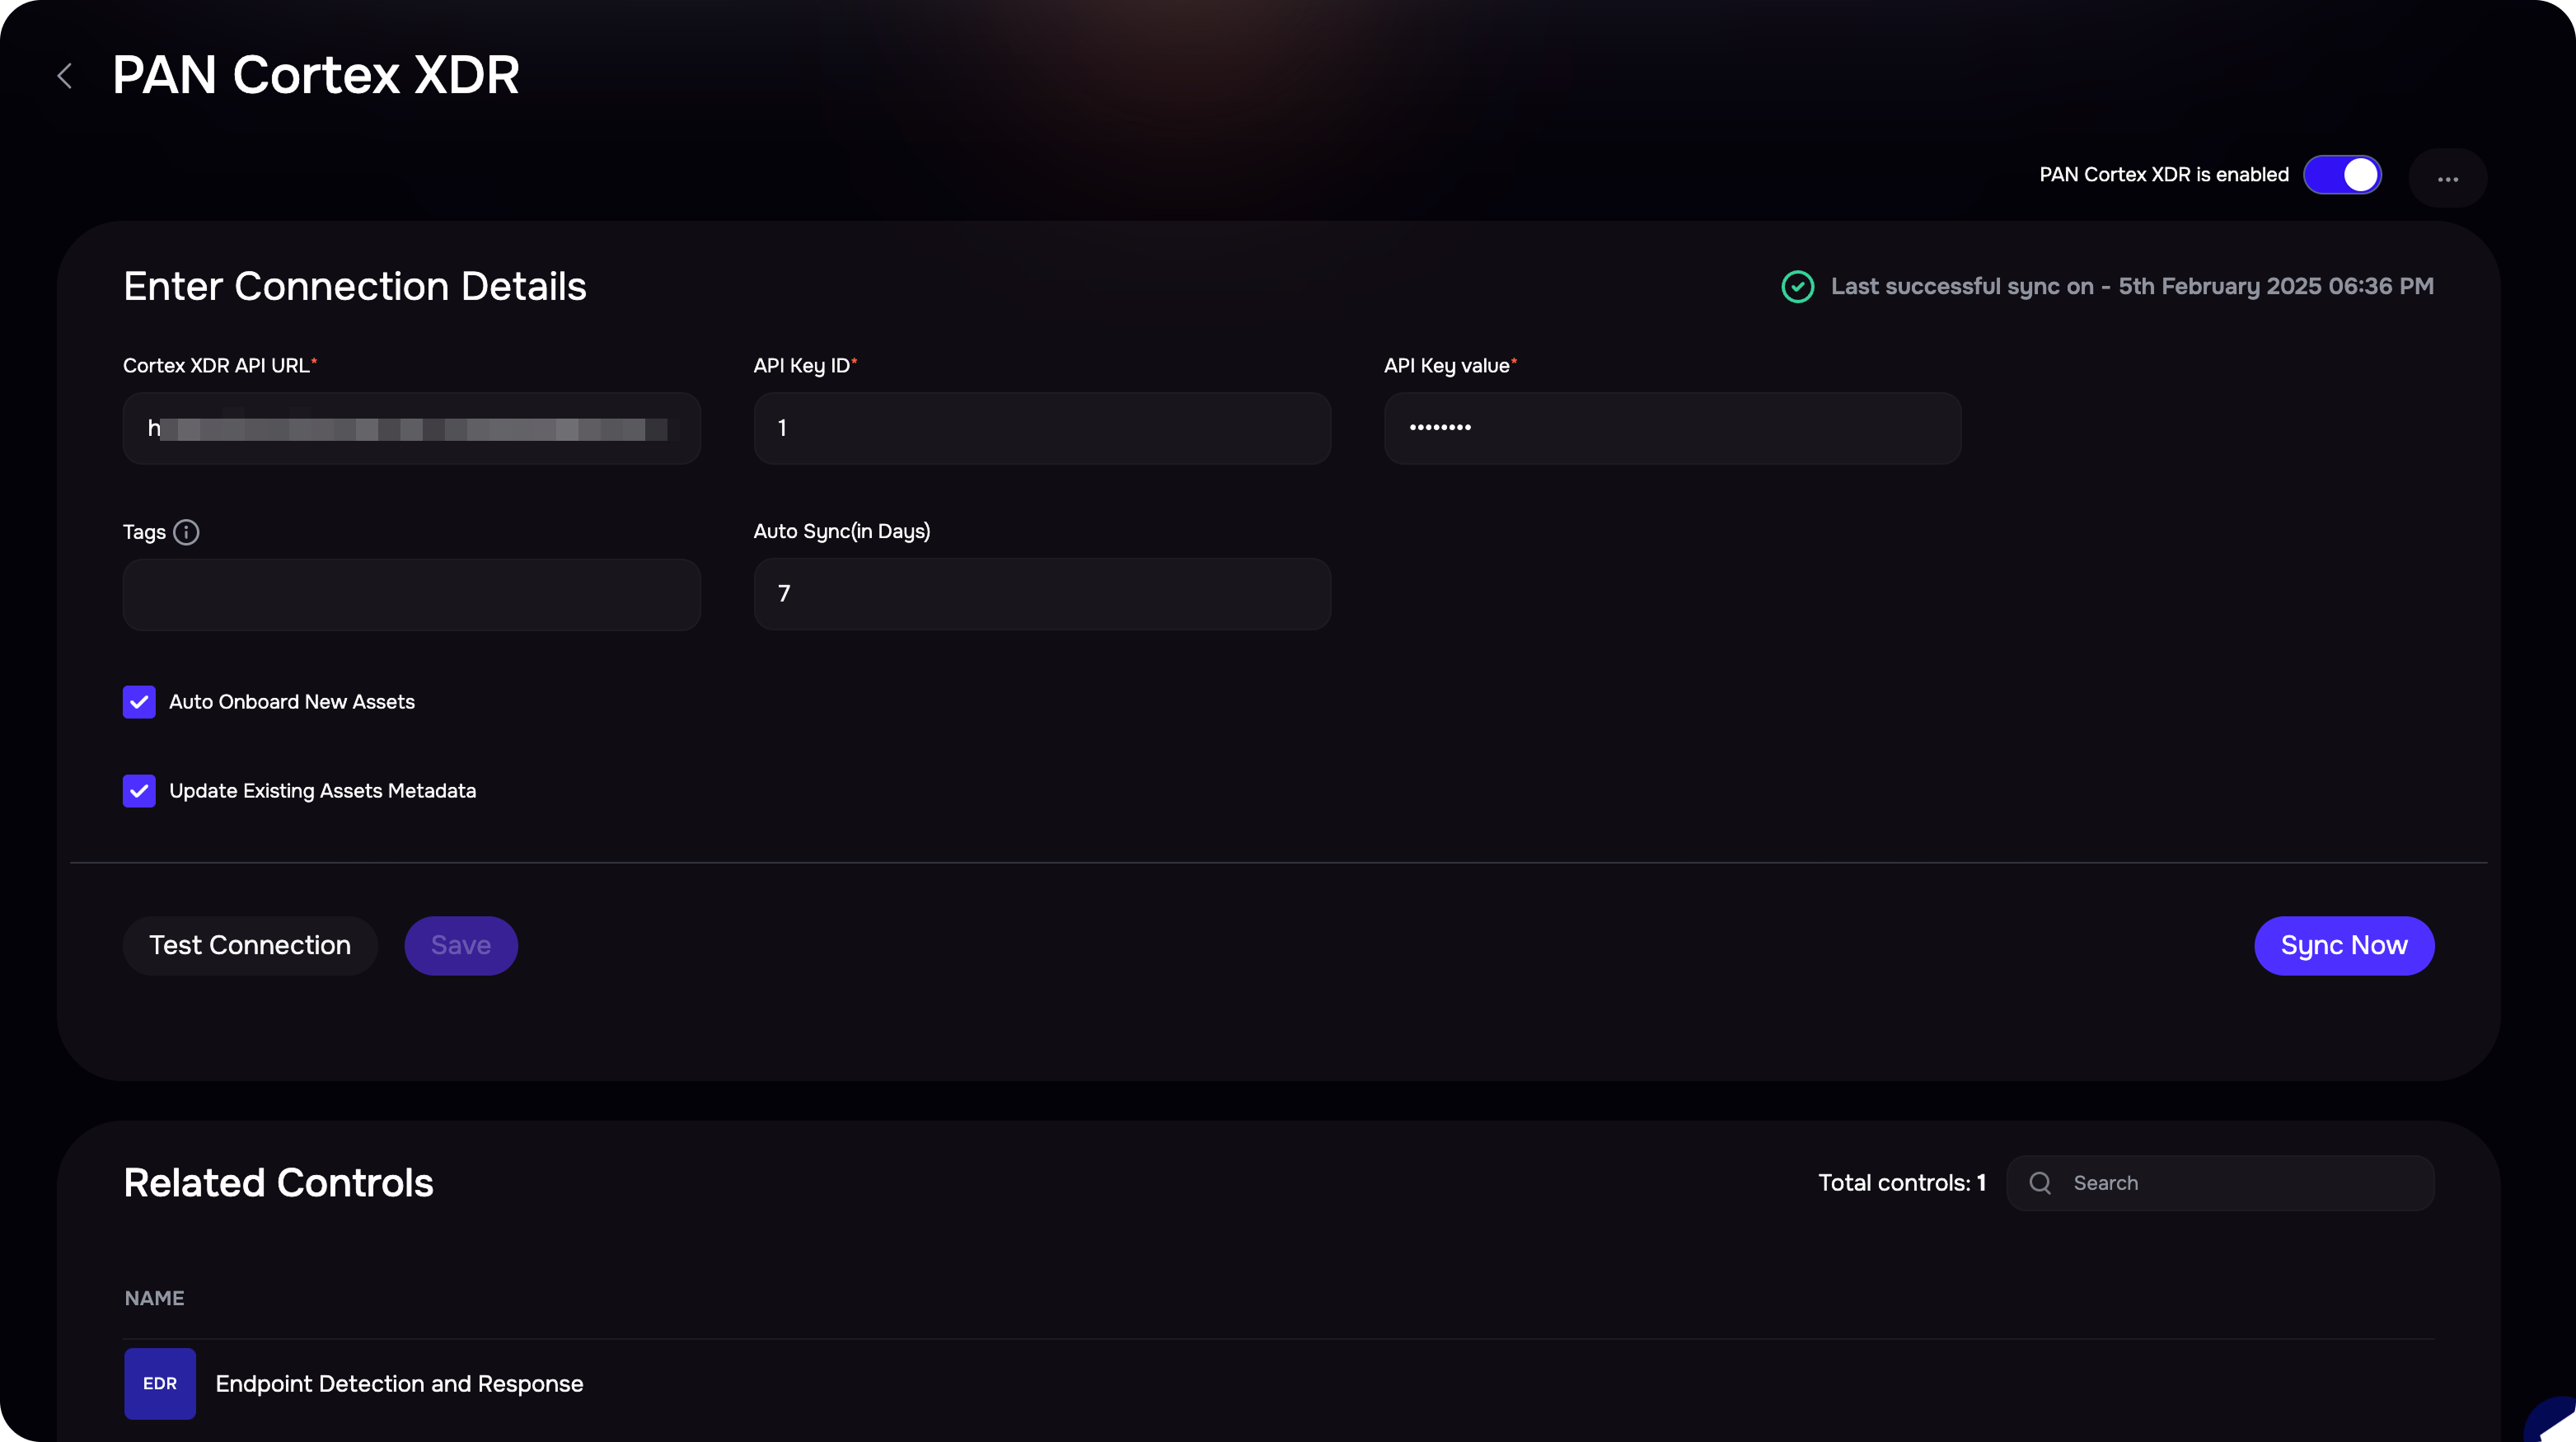Click the Auto Sync(in Days) field
This screenshot has width=2576, height=1442.
pos(1042,594)
